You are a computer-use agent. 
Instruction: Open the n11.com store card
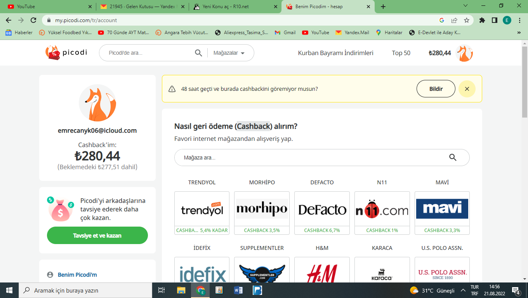[x=382, y=213]
